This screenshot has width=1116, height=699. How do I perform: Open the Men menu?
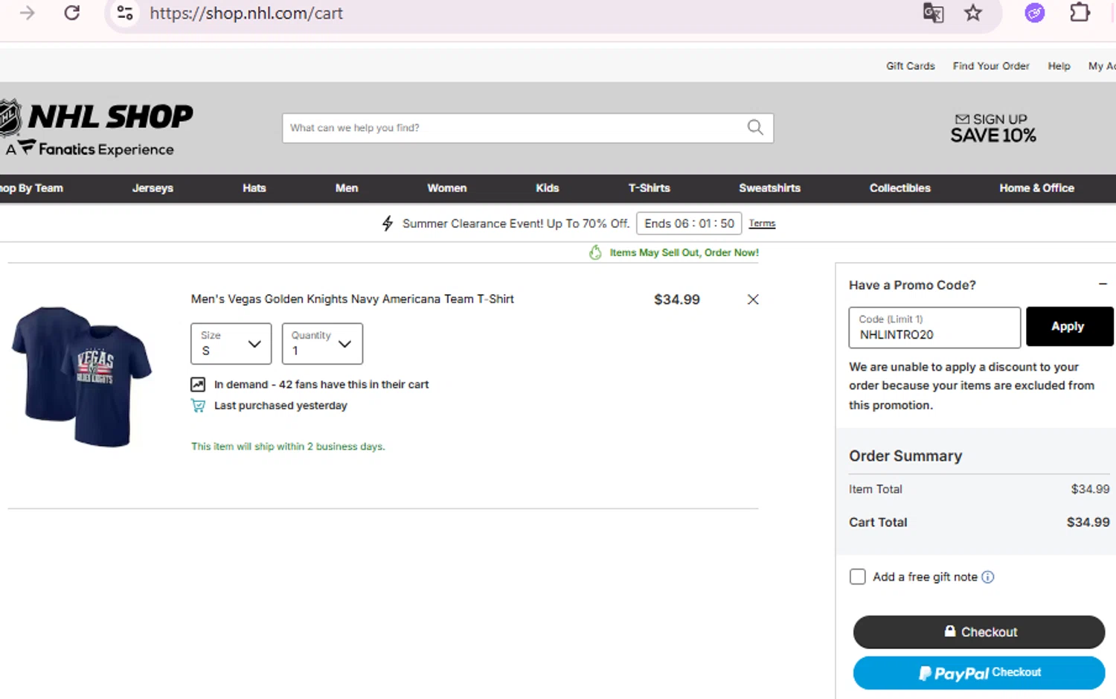coord(347,188)
